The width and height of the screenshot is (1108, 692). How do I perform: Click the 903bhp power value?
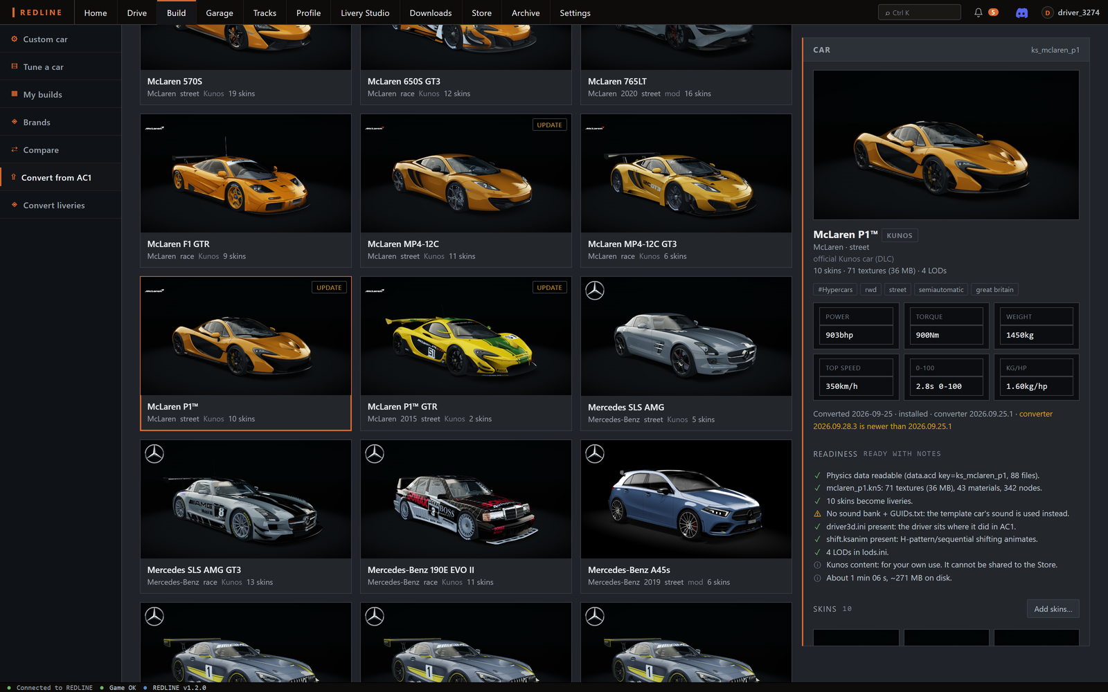pos(839,335)
